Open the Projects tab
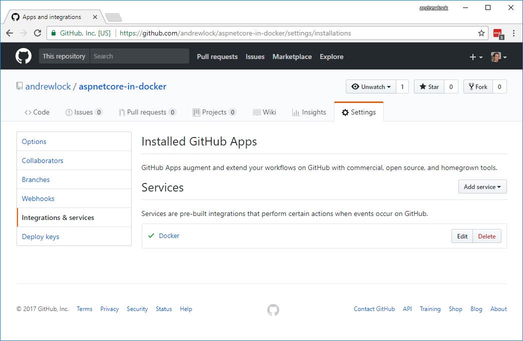 pyautogui.click(x=215, y=112)
